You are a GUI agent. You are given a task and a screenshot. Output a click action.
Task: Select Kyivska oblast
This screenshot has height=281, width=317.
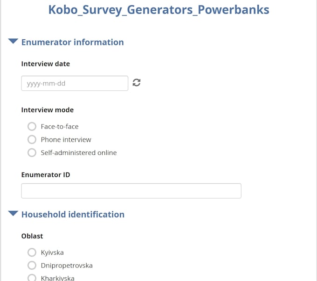[32, 252]
